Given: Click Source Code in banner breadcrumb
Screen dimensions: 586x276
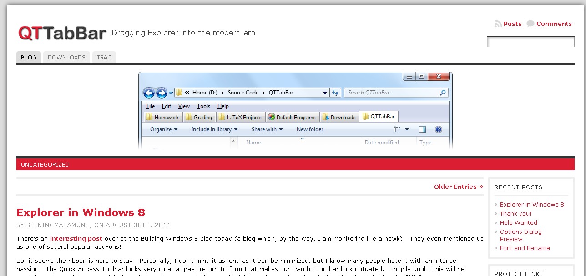Looking at the screenshot, I should click(243, 93).
